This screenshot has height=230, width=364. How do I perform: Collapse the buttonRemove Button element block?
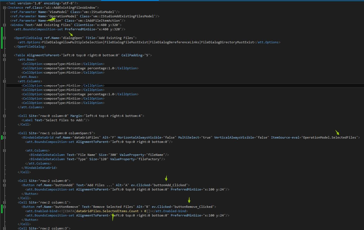(x=4, y=207)
